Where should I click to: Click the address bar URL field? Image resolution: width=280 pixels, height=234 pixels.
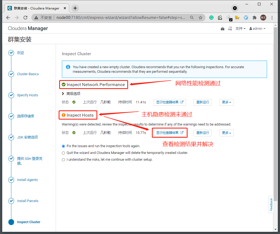tap(121, 18)
